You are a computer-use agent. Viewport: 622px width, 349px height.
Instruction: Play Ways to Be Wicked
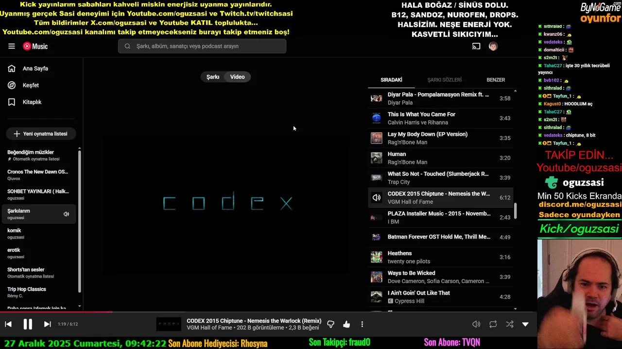(440, 277)
